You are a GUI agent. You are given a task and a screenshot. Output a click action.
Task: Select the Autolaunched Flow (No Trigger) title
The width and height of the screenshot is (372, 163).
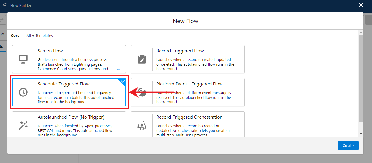pos(71,117)
